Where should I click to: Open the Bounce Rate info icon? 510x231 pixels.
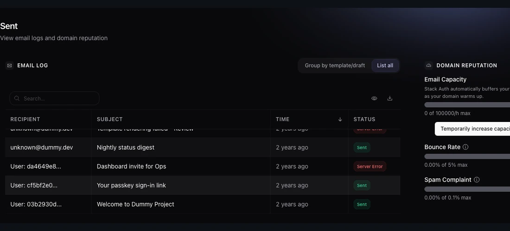pyautogui.click(x=465, y=147)
